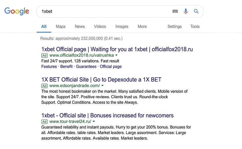Click the 'most honest bookmaker' description text

114,97
